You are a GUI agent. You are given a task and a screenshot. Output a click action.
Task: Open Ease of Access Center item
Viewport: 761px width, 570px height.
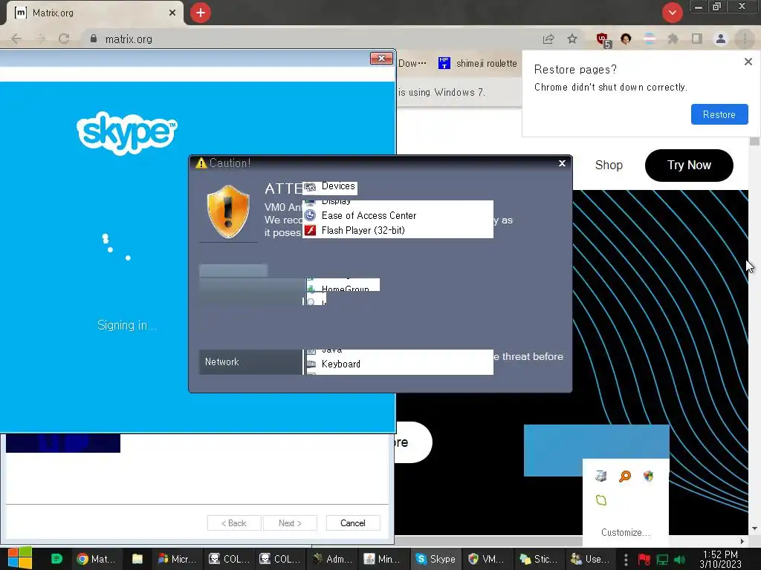pos(369,216)
